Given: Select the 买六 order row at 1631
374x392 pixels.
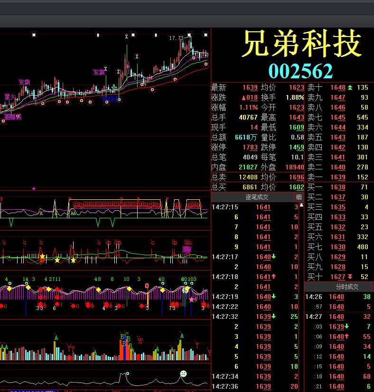Looking at the screenshot, I should coord(338,237).
